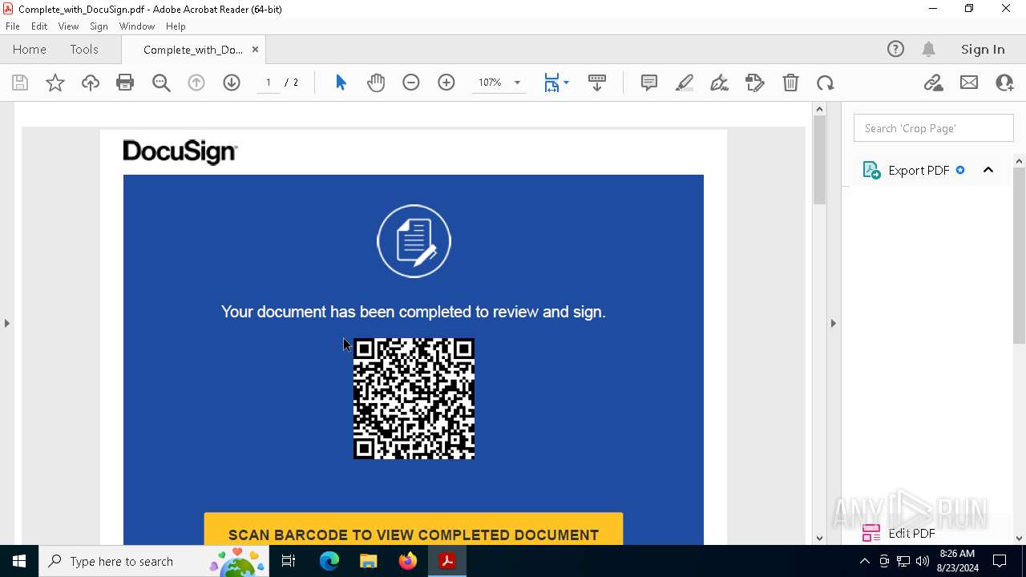Select the Highlight text tool
The image size is (1026, 577).
(685, 83)
